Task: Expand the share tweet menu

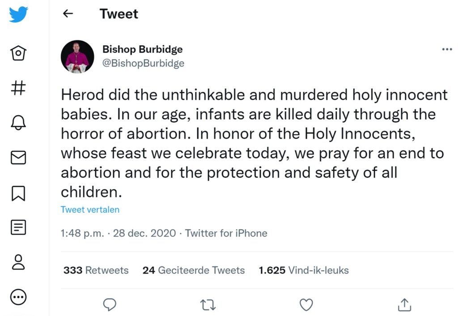Action: (x=404, y=305)
